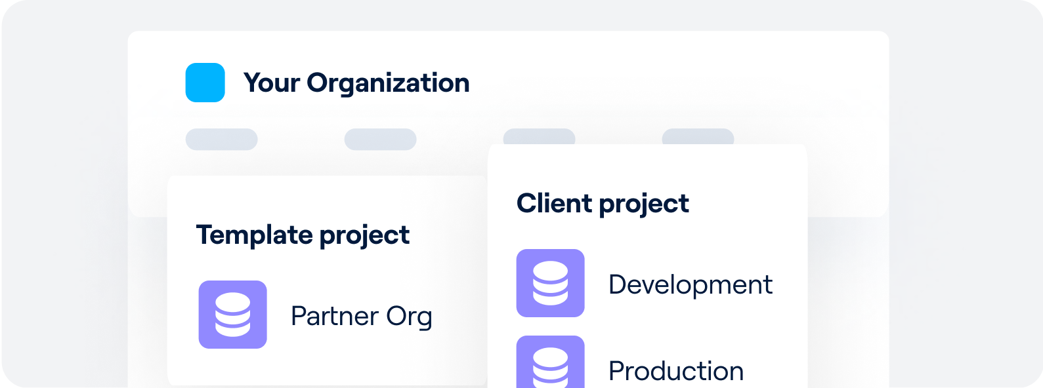The image size is (1043, 388).
Task: Select the second gray placeholder tab pill
Action: tap(380, 139)
